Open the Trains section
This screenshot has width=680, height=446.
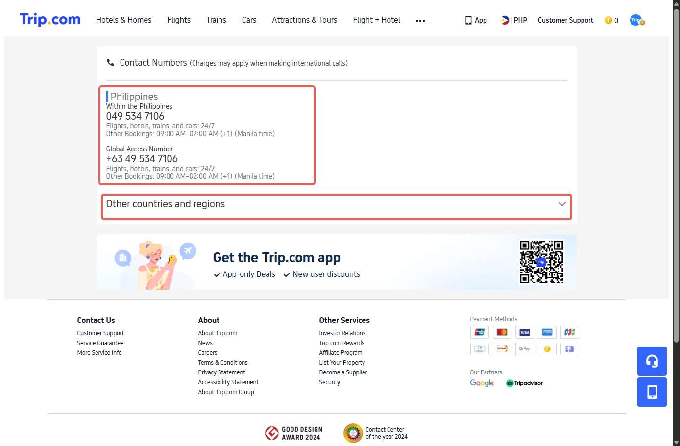click(216, 20)
